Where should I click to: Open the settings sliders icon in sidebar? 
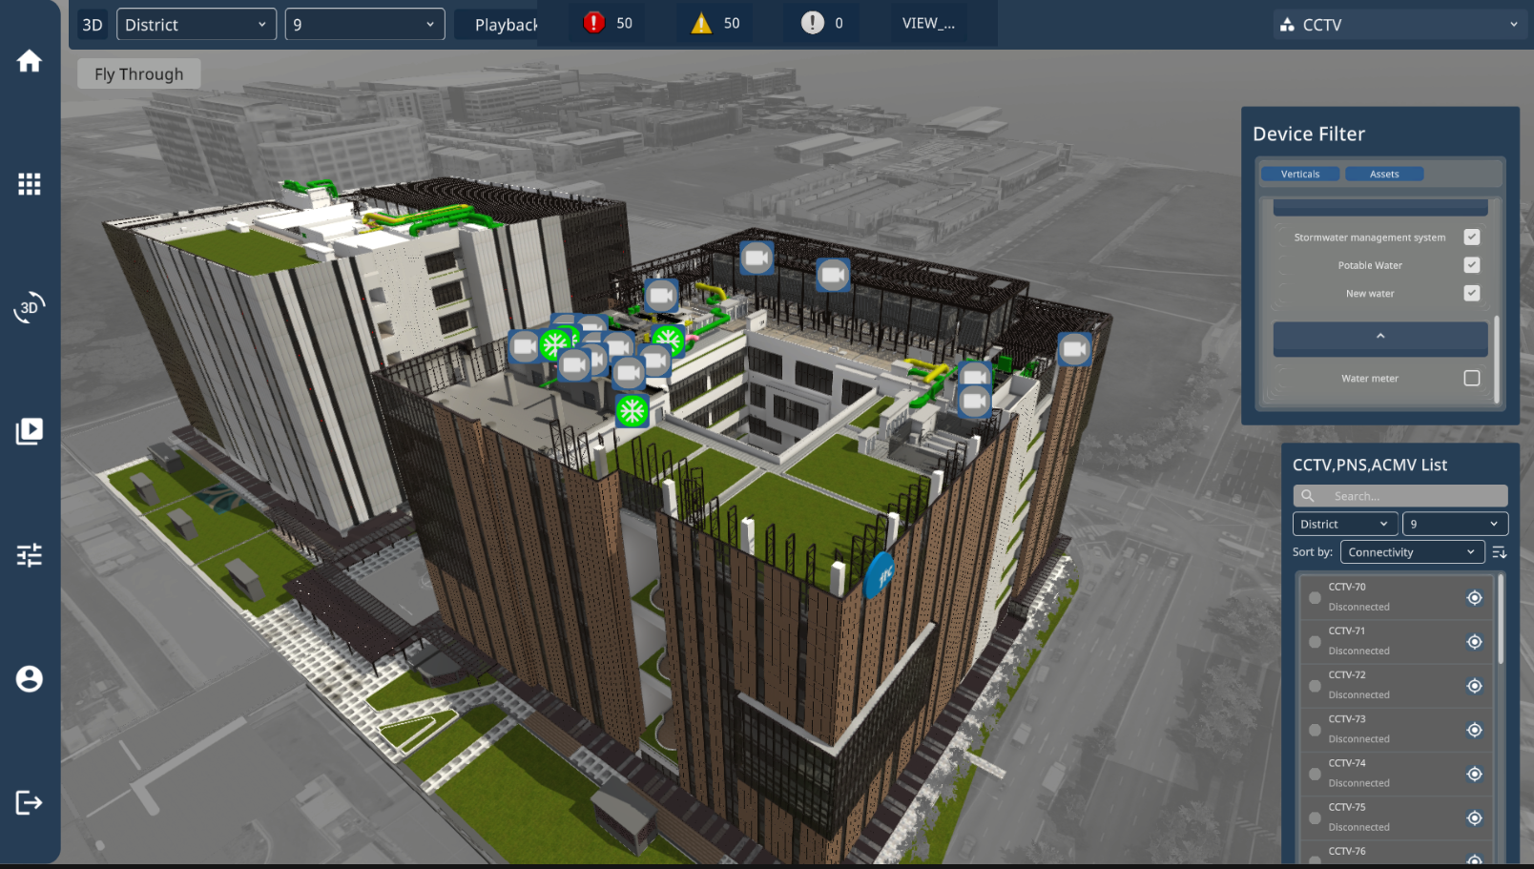pyautogui.click(x=30, y=555)
